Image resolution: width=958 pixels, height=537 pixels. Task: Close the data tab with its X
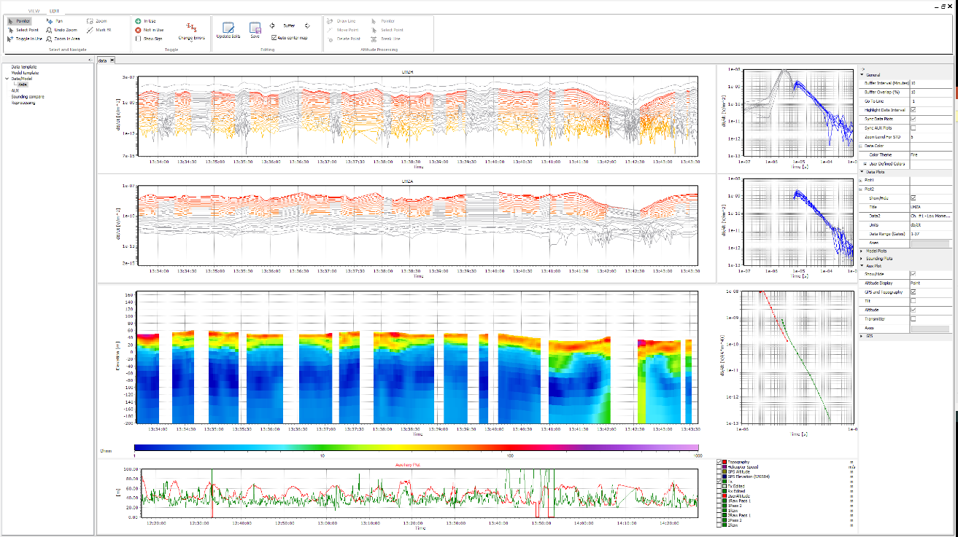[112, 60]
